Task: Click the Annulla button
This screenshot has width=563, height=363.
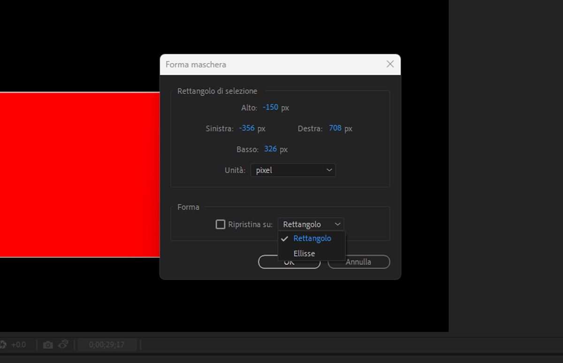Action: 358,262
